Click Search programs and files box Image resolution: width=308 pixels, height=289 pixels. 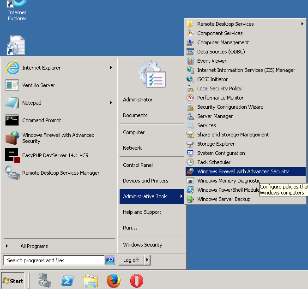(x=54, y=260)
